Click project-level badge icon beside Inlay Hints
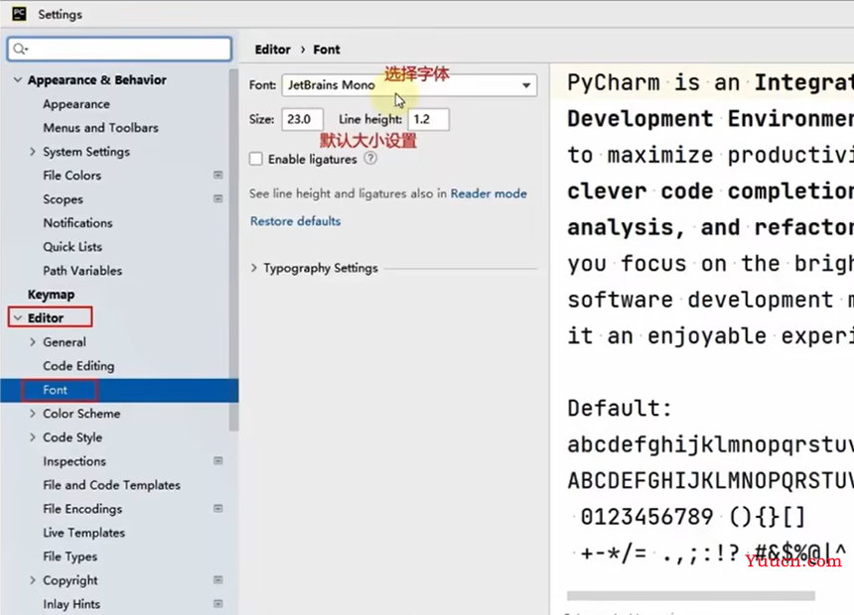 pos(217,603)
